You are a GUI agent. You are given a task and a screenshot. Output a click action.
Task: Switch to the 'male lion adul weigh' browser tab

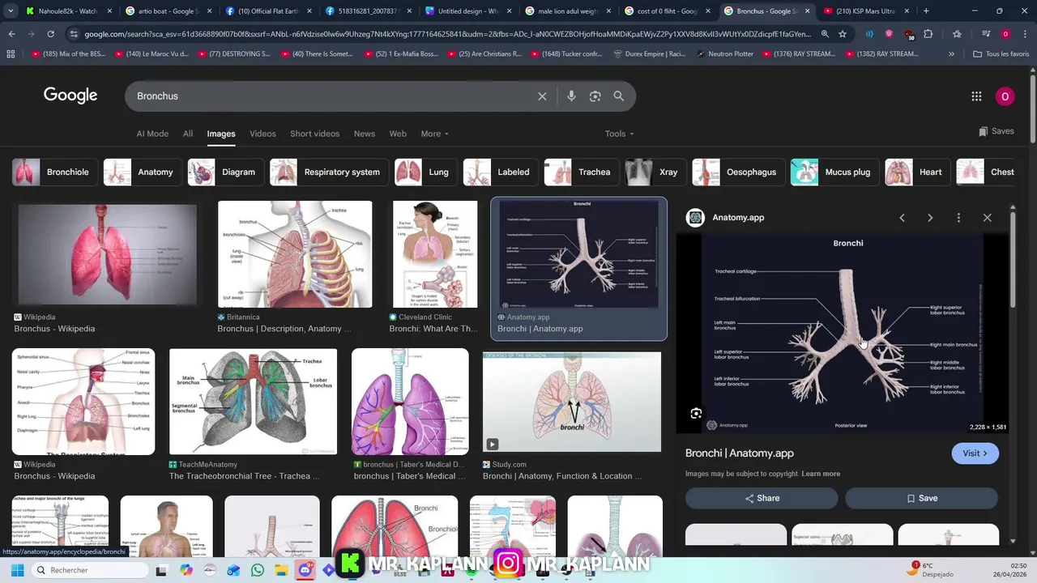coord(567,11)
